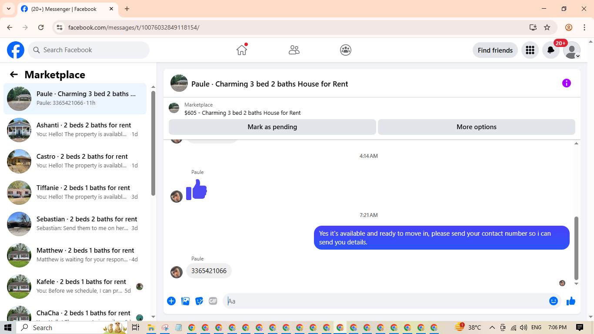
Task: Open Windows Start menu
Action: 7,327
